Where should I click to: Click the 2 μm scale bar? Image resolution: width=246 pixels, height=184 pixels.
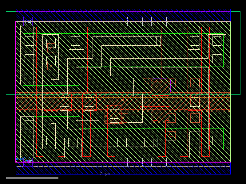[105, 174]
